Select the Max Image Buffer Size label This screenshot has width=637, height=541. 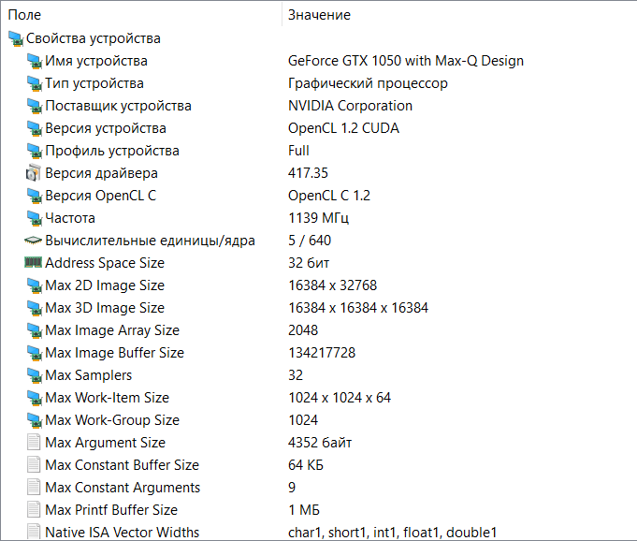coord(114,353)
